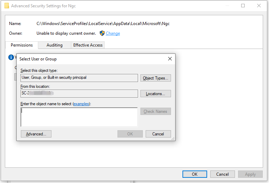The height and width of the screenshot is (183, 269).
Task: Click the object type field
Action: 79,78
